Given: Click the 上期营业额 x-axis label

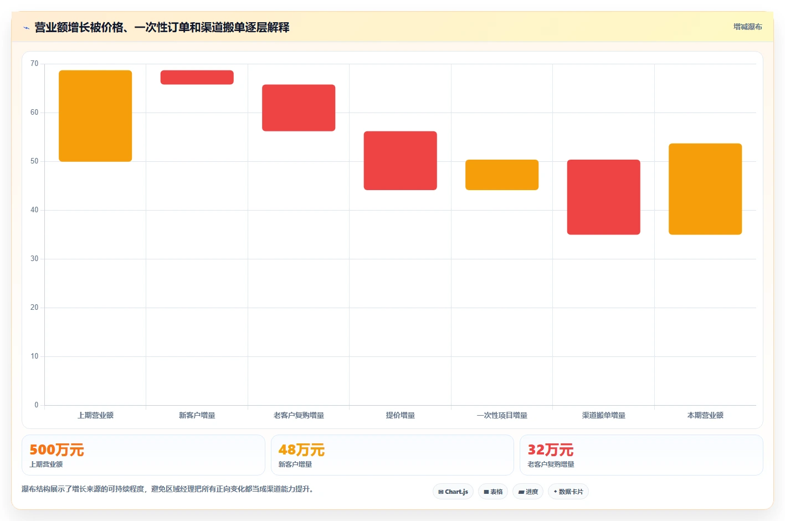Looking at the screenshot, I should coord(95,415).
